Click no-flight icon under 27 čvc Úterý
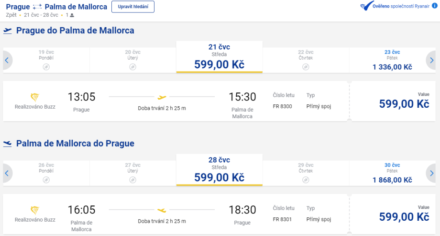Viewport: 440px width, 236px height. point(132,180)
